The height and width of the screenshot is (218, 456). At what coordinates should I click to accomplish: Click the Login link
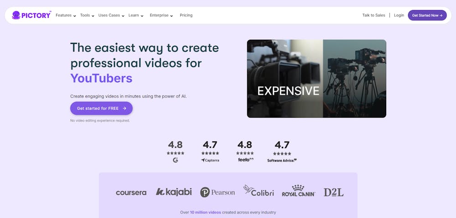[399, 15]
